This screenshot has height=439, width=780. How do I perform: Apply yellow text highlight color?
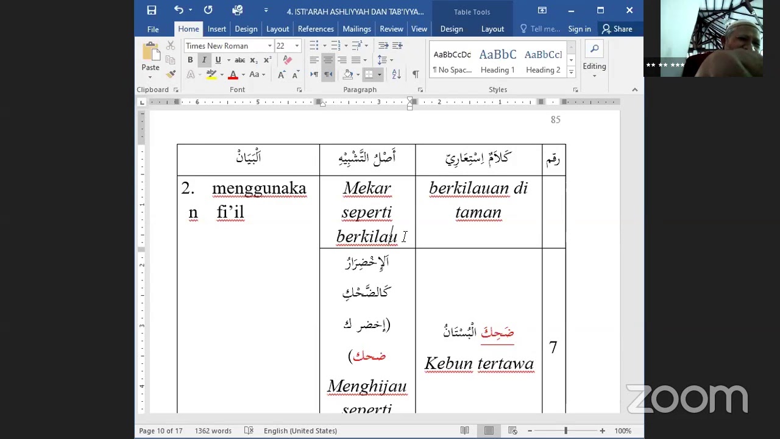click(211, 74)
